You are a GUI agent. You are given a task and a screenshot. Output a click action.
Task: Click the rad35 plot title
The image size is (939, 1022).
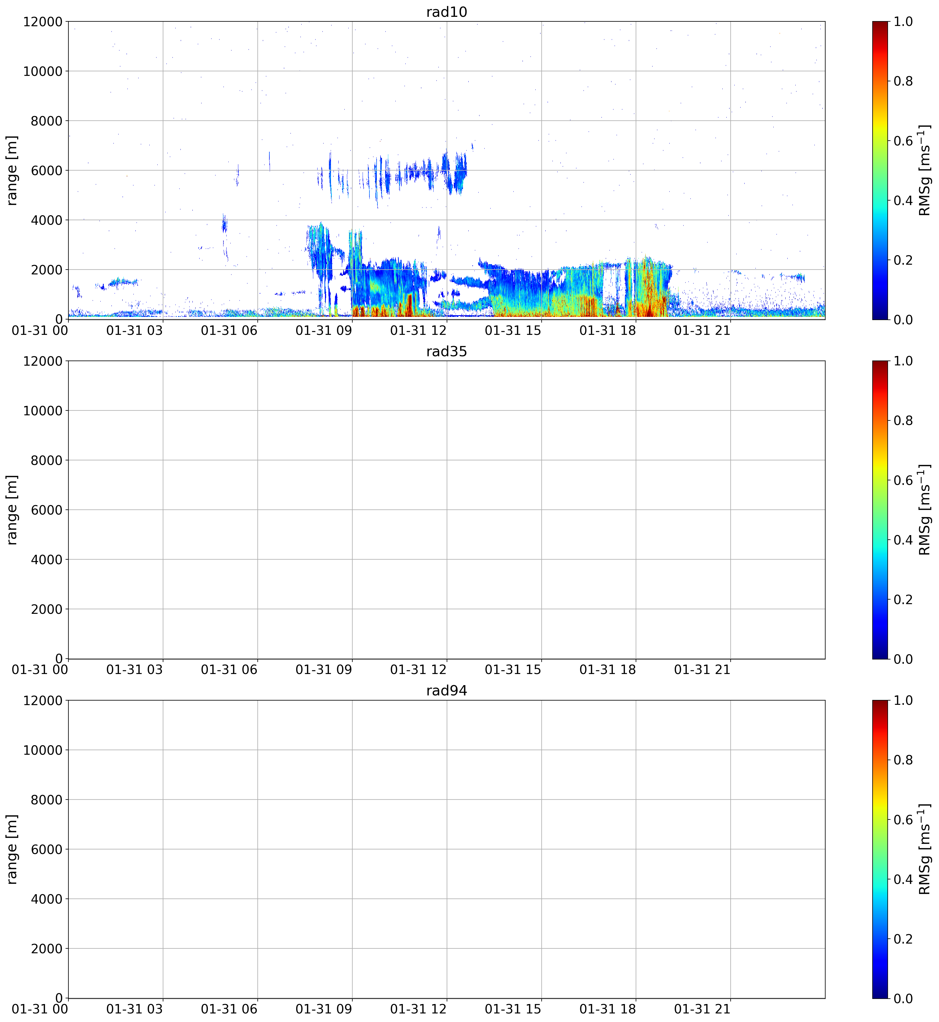(446, 351)
